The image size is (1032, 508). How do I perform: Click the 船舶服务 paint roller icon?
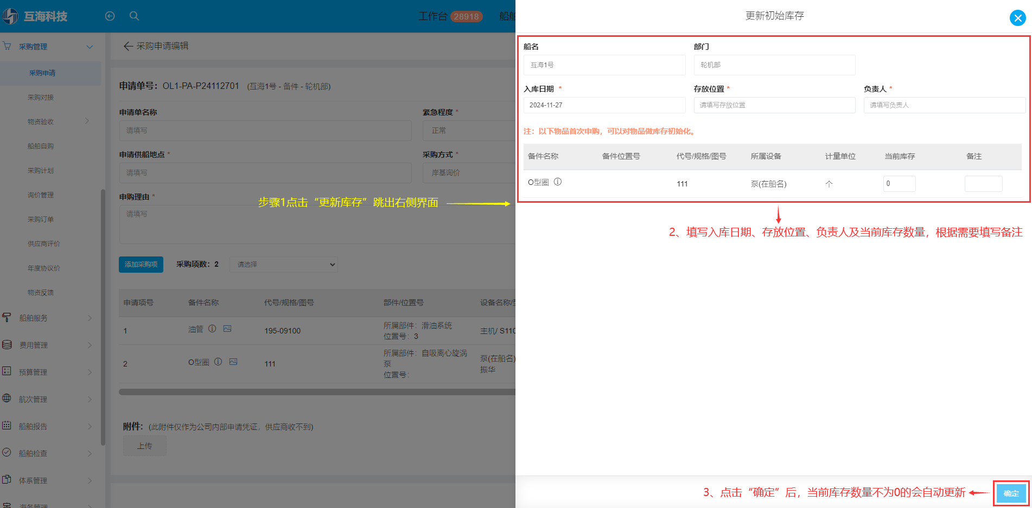click(7, 317)
